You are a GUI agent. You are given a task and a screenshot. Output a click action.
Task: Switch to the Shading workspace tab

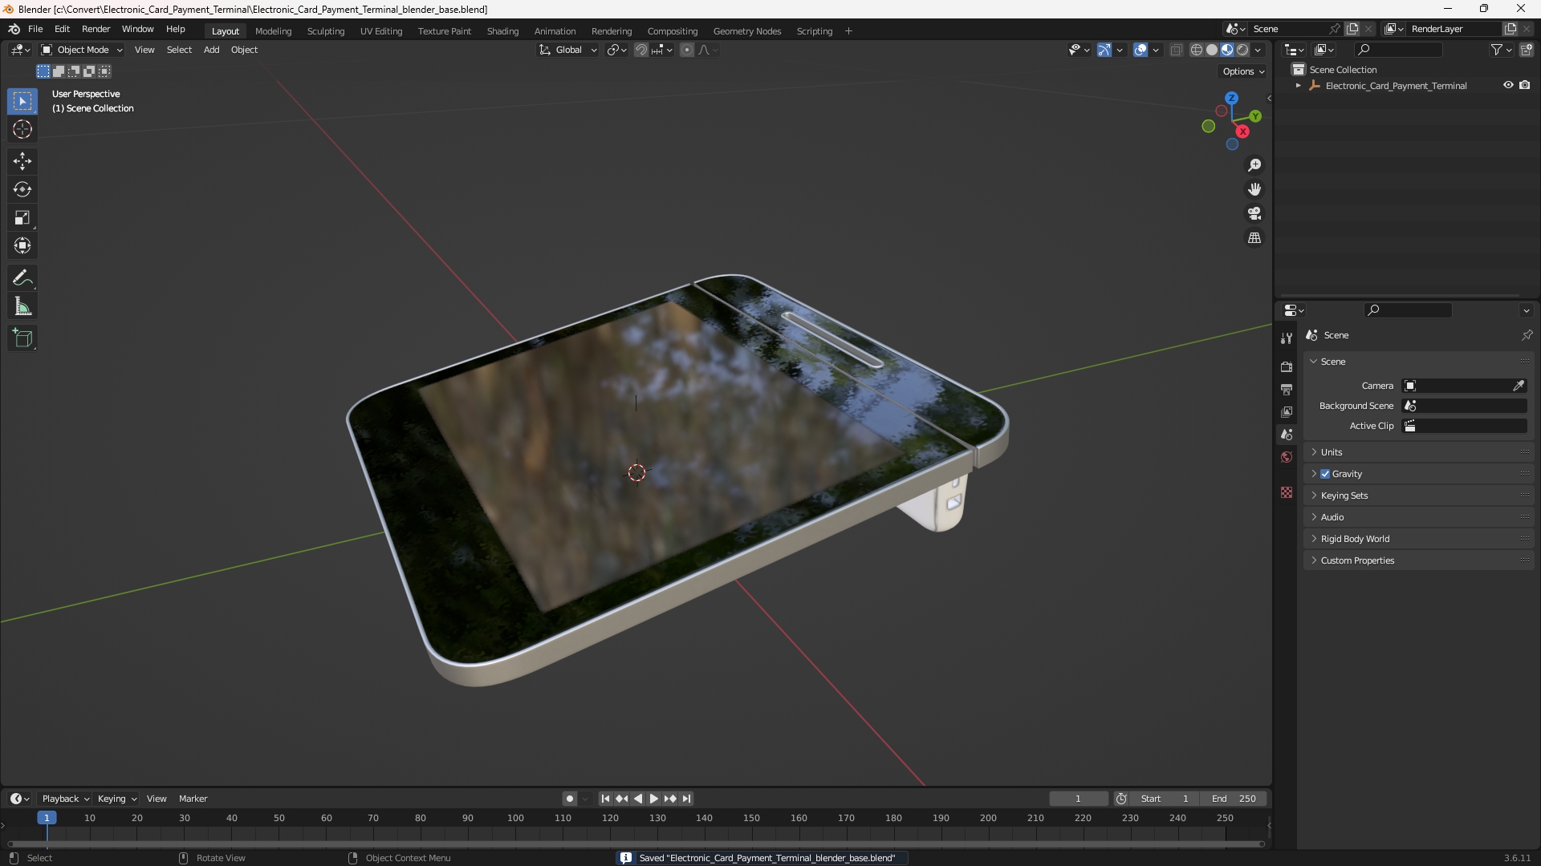tap(502, 31)
